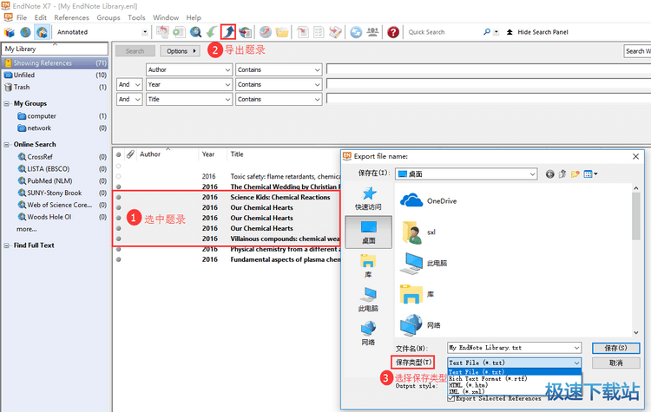Click the Quick Search input field
This screenshot has width=651, height=412.
(444, 32)
